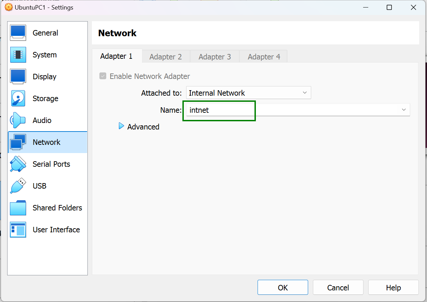Close the UbuntuPC1 Settings window
Image resolution: width=427 pixels, height=302 pixels.
[414, 8]
